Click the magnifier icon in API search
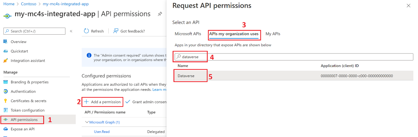This screenshot has height=137, width=418. pyautogui.click(x=179, y=57)
